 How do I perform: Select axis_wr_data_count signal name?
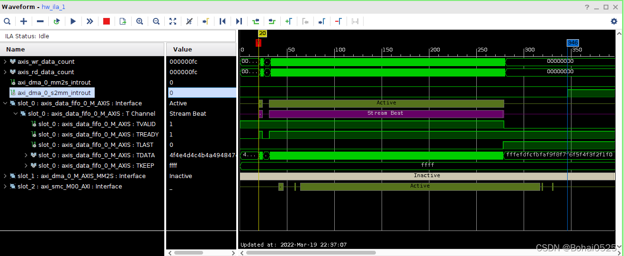coord(46,61)
